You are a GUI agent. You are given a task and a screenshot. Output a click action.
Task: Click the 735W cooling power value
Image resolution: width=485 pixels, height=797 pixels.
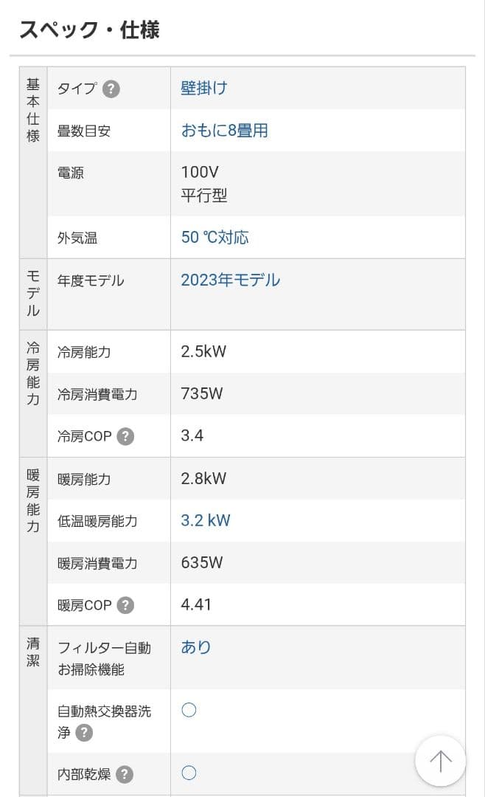(201, 393)
